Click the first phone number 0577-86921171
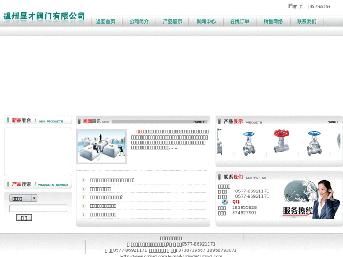343x257 pixels. (252, 191)
